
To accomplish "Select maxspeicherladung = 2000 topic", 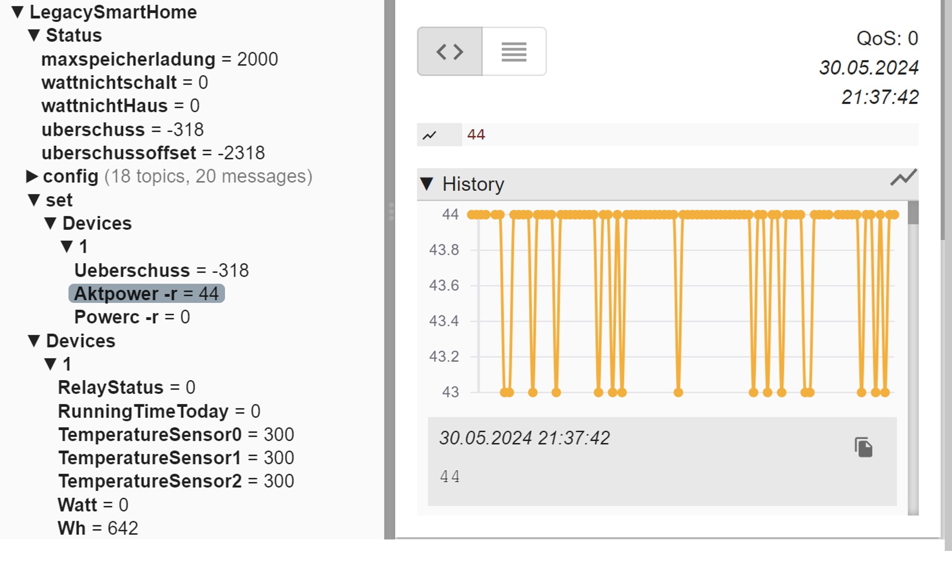I will [x=159, y=59].
